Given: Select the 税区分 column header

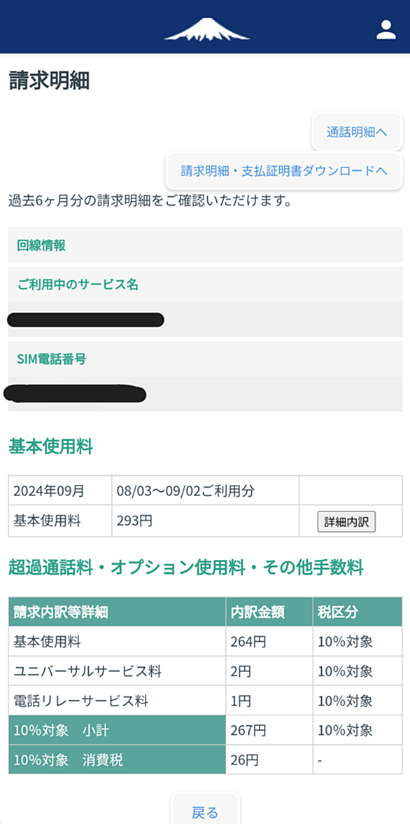Looking at the screenshot, I should (x=358, y=612).
